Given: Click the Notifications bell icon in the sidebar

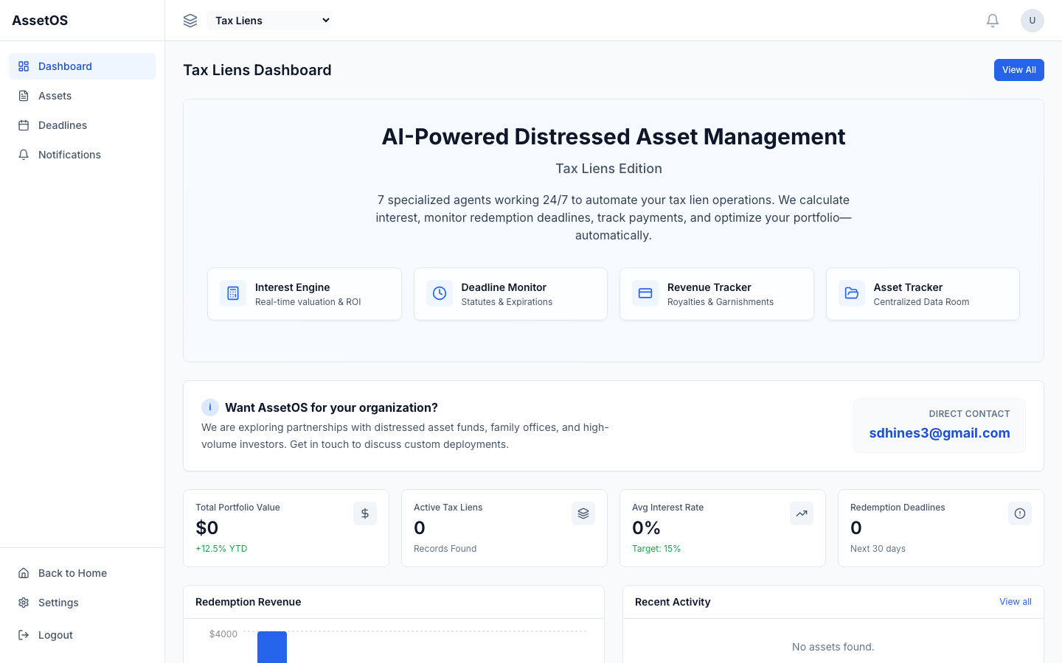Looking at the screenshot, I should tap(24, 155).
